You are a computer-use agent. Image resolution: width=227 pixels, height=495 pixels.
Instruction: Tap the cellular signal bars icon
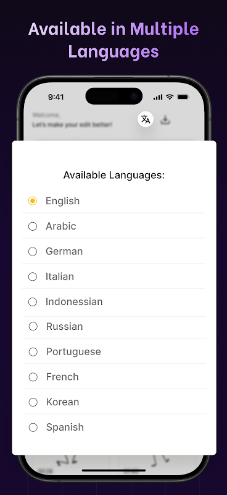(x=158, y=97)
